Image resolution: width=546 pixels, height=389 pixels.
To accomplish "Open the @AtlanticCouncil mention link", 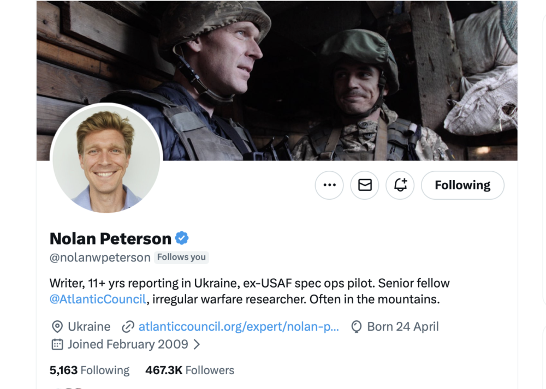I will (x=98, y=300).
